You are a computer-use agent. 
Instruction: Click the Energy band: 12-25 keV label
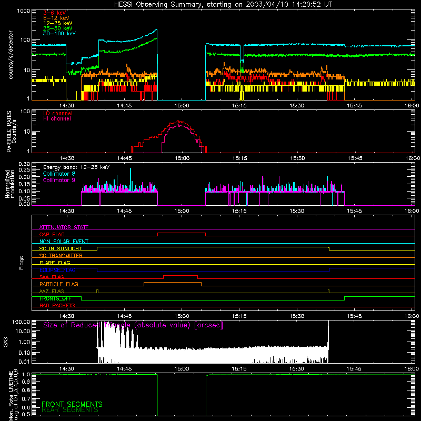(76, 167)
